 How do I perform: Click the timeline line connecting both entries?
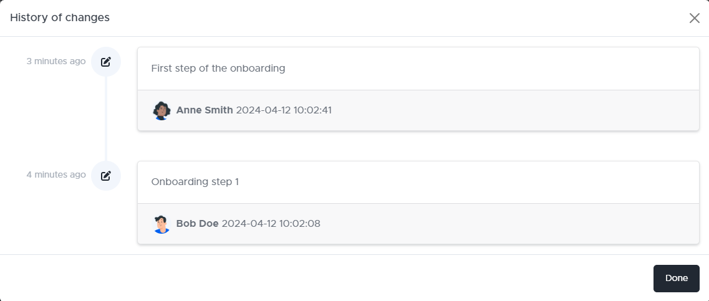pos(106,118)
